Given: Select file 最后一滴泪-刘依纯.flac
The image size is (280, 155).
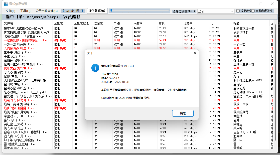Looking at the screenshot, I should pyautogui.click(x=20, y=104).
